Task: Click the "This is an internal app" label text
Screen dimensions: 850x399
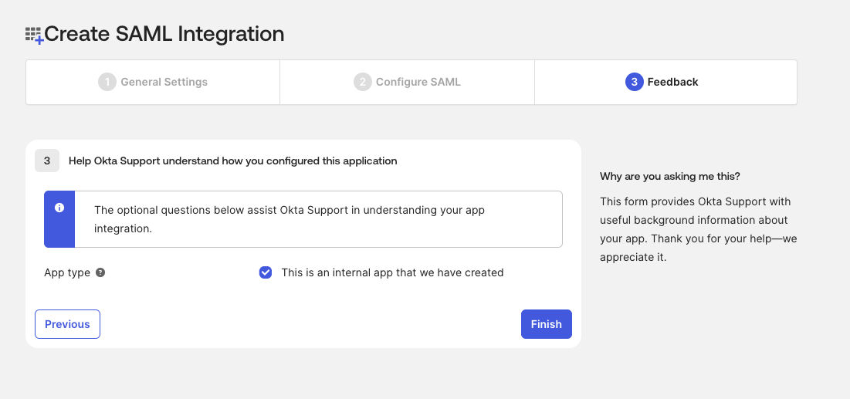Action: (x=392, y=272)
